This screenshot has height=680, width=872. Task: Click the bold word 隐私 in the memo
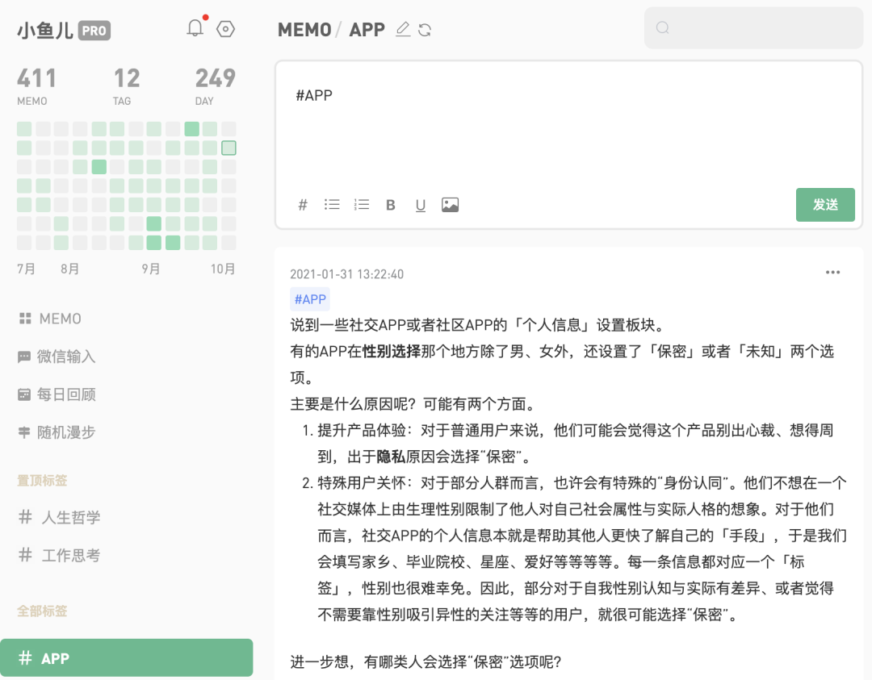(391, 457)
